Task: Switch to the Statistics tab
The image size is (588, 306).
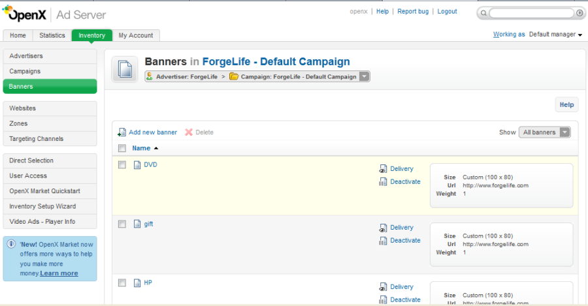Action: 52,35
